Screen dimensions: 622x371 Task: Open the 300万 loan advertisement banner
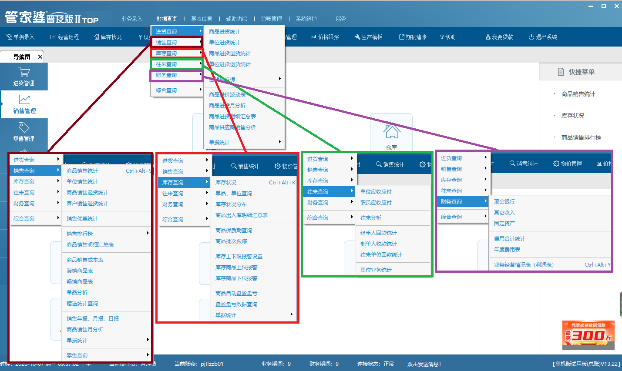click(588, 335)
